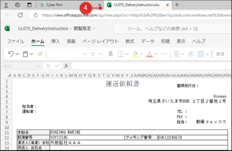Click the Merge Cells icon
Screen dimensions: 232x151
(201, 54)
